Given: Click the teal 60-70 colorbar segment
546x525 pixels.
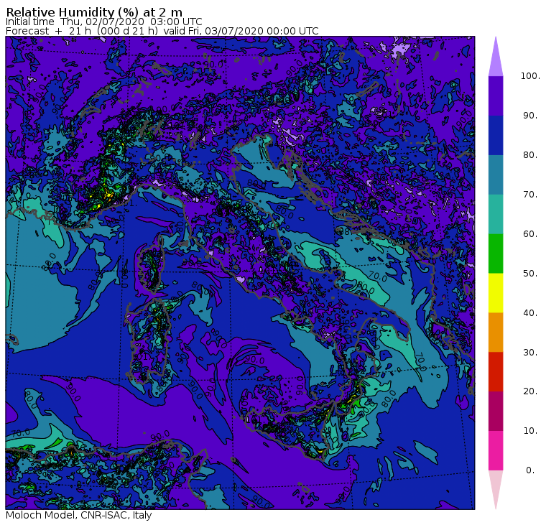Looking at the screenshot, I should [x=496, y=214].
